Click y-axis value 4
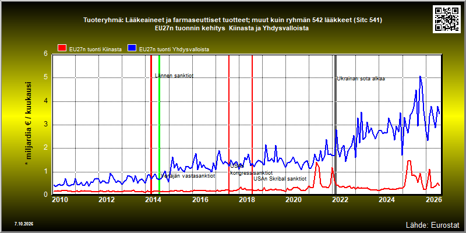The image size is (466, 233). [46, 101]
